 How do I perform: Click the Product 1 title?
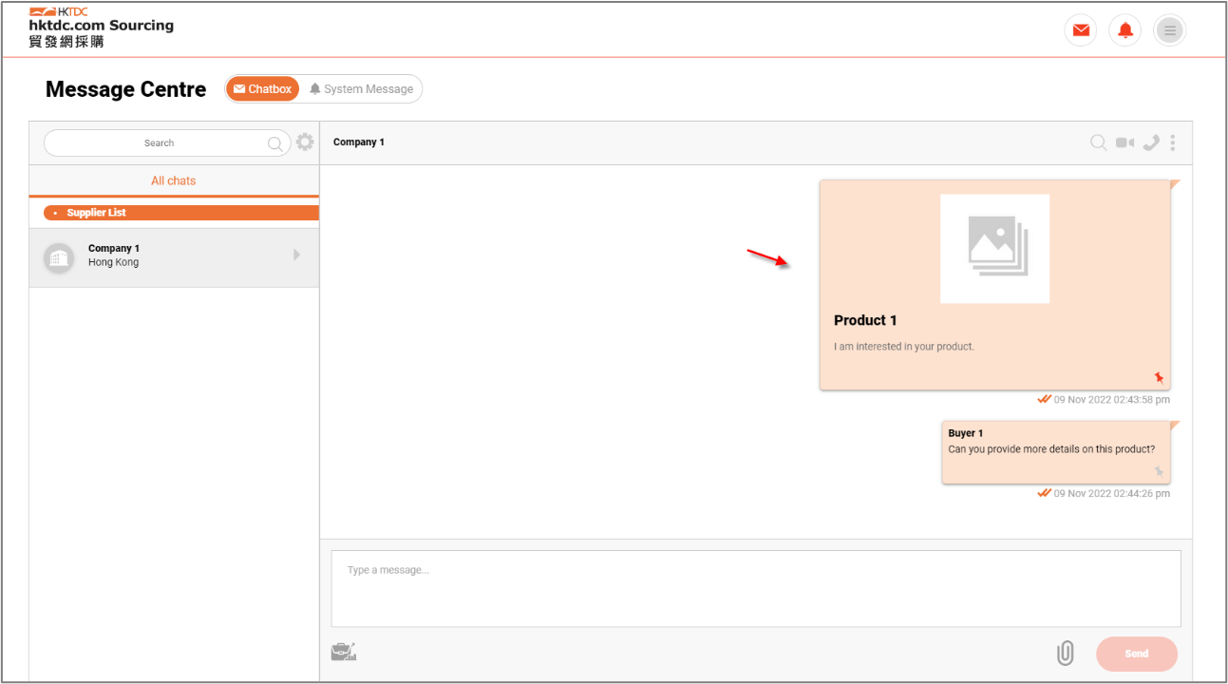pos(865,321)
